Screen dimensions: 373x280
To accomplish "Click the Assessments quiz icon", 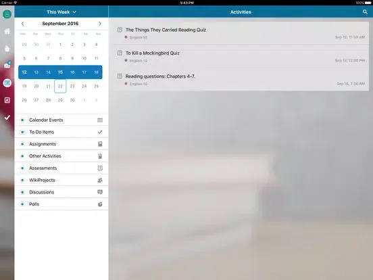I will [100, 168].
